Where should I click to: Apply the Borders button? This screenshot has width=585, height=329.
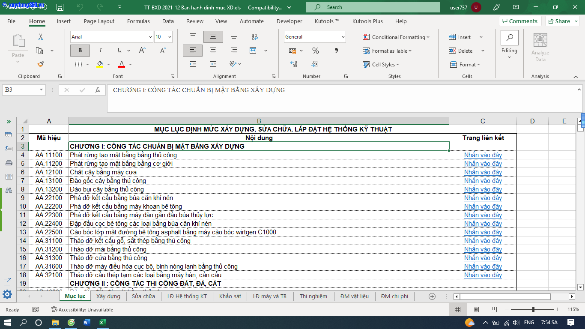(x=78, y=64)
